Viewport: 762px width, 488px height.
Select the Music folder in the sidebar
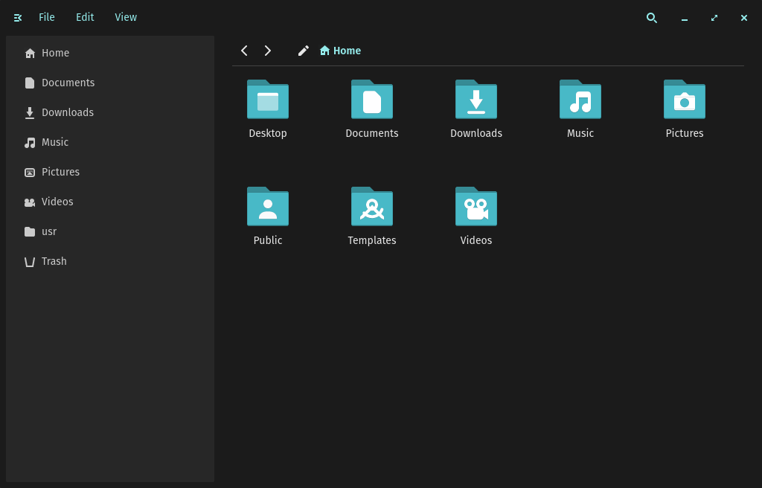coord(54,142)
